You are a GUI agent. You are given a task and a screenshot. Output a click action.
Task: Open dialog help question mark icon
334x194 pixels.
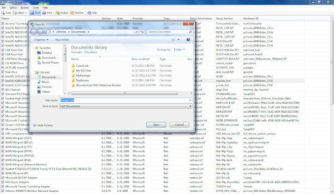(x=188, y=40)
